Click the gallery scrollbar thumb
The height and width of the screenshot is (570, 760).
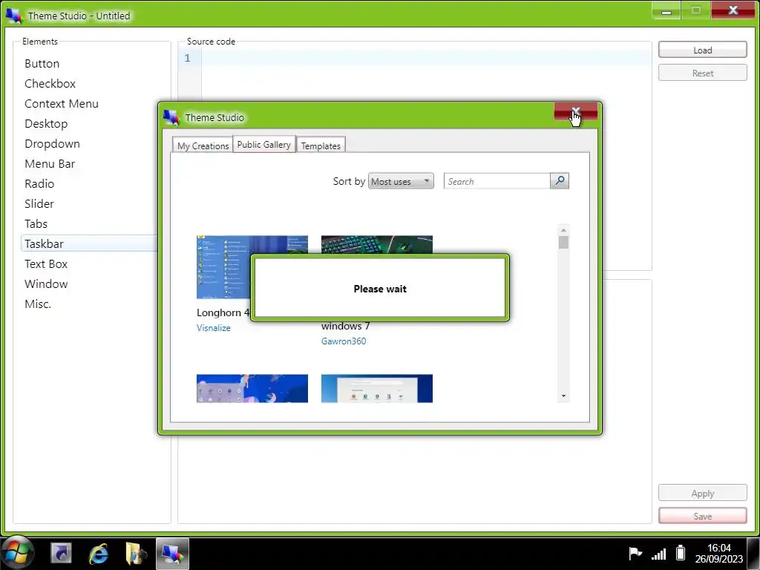[563, 243]
